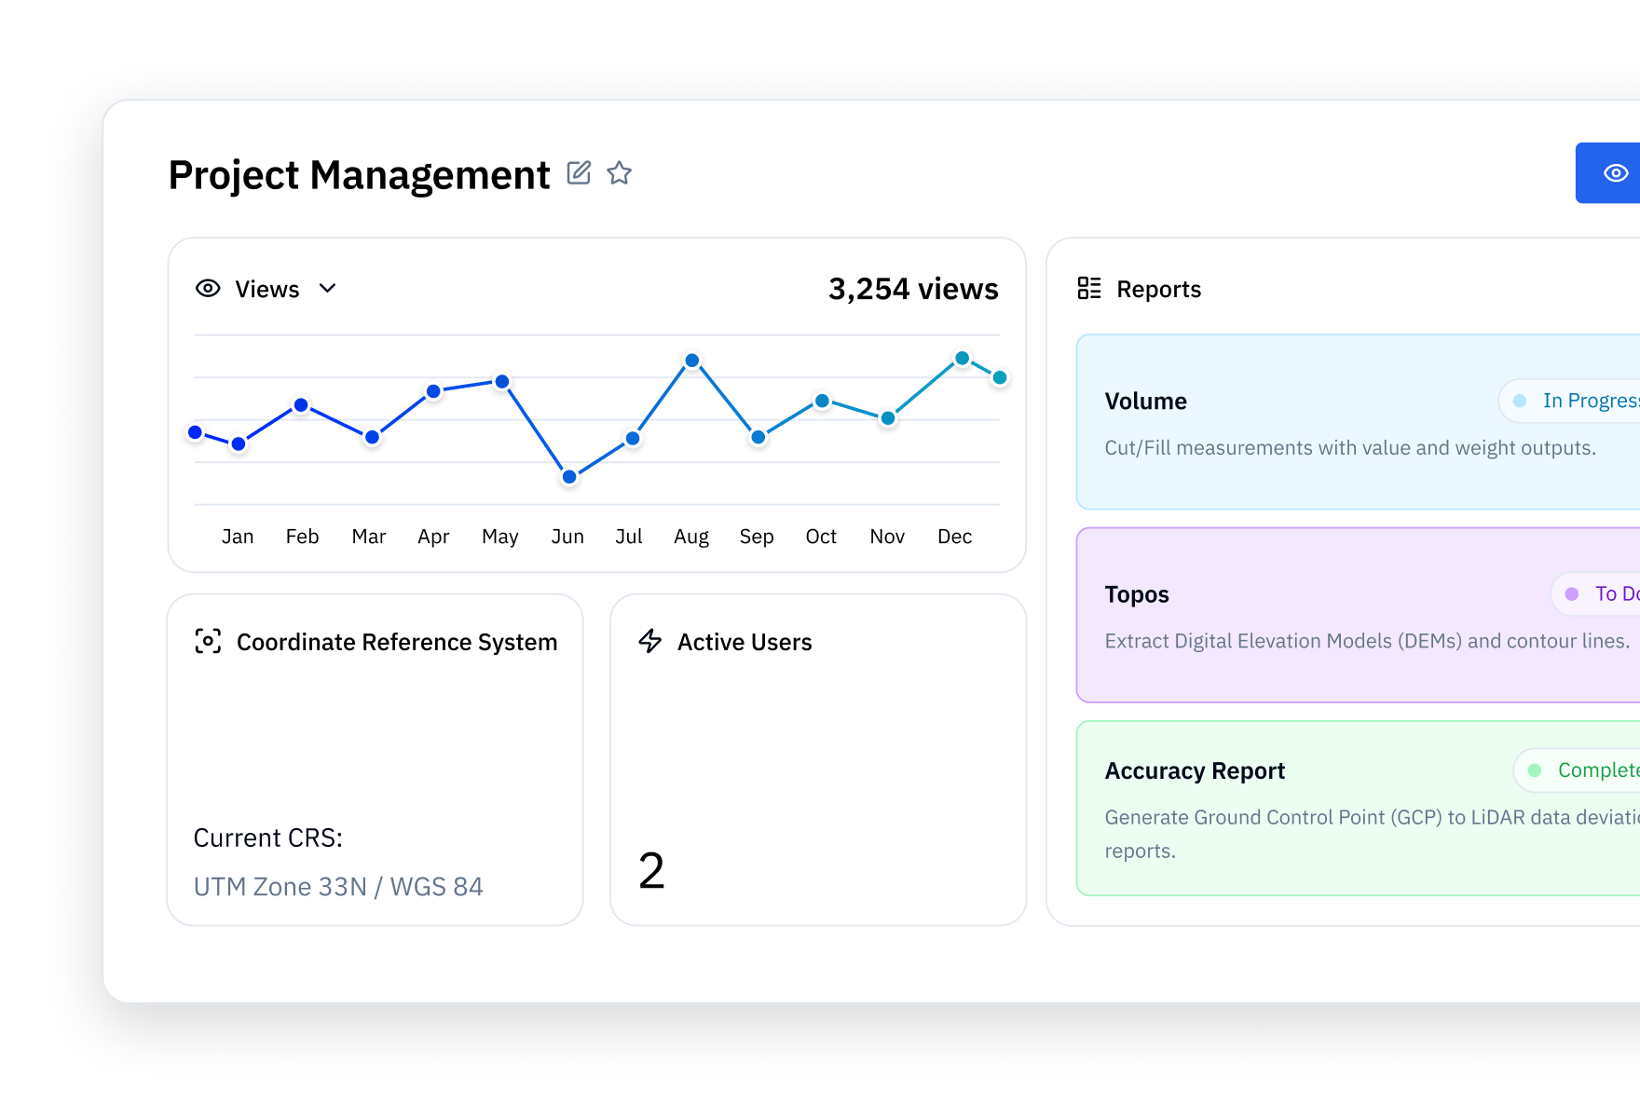Image resolution: width=1640 pixels, height=1103 pixels.
Task: Select the Dec data point on chart
Action: pos(963,359)
